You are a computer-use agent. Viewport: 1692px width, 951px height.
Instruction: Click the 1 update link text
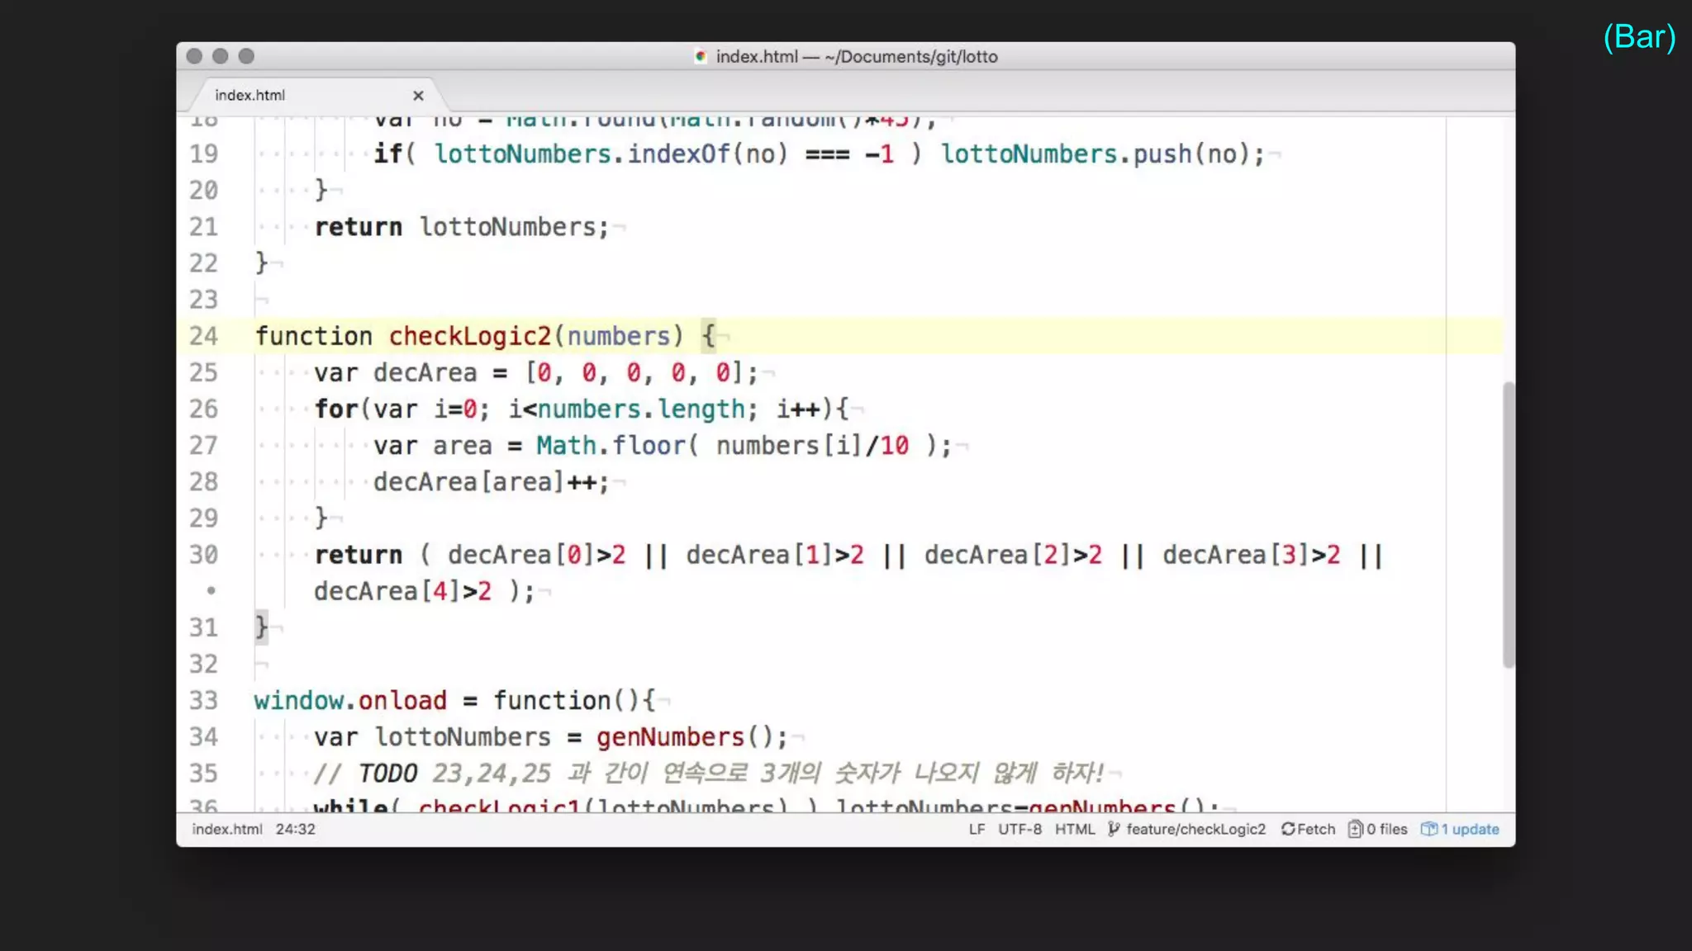point(1470,829)
